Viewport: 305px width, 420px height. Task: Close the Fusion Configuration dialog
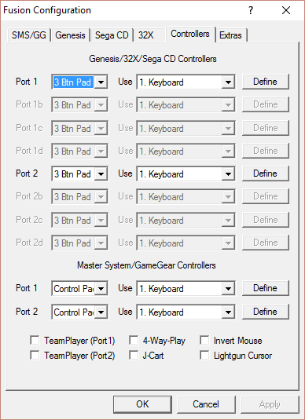point(286,10)
